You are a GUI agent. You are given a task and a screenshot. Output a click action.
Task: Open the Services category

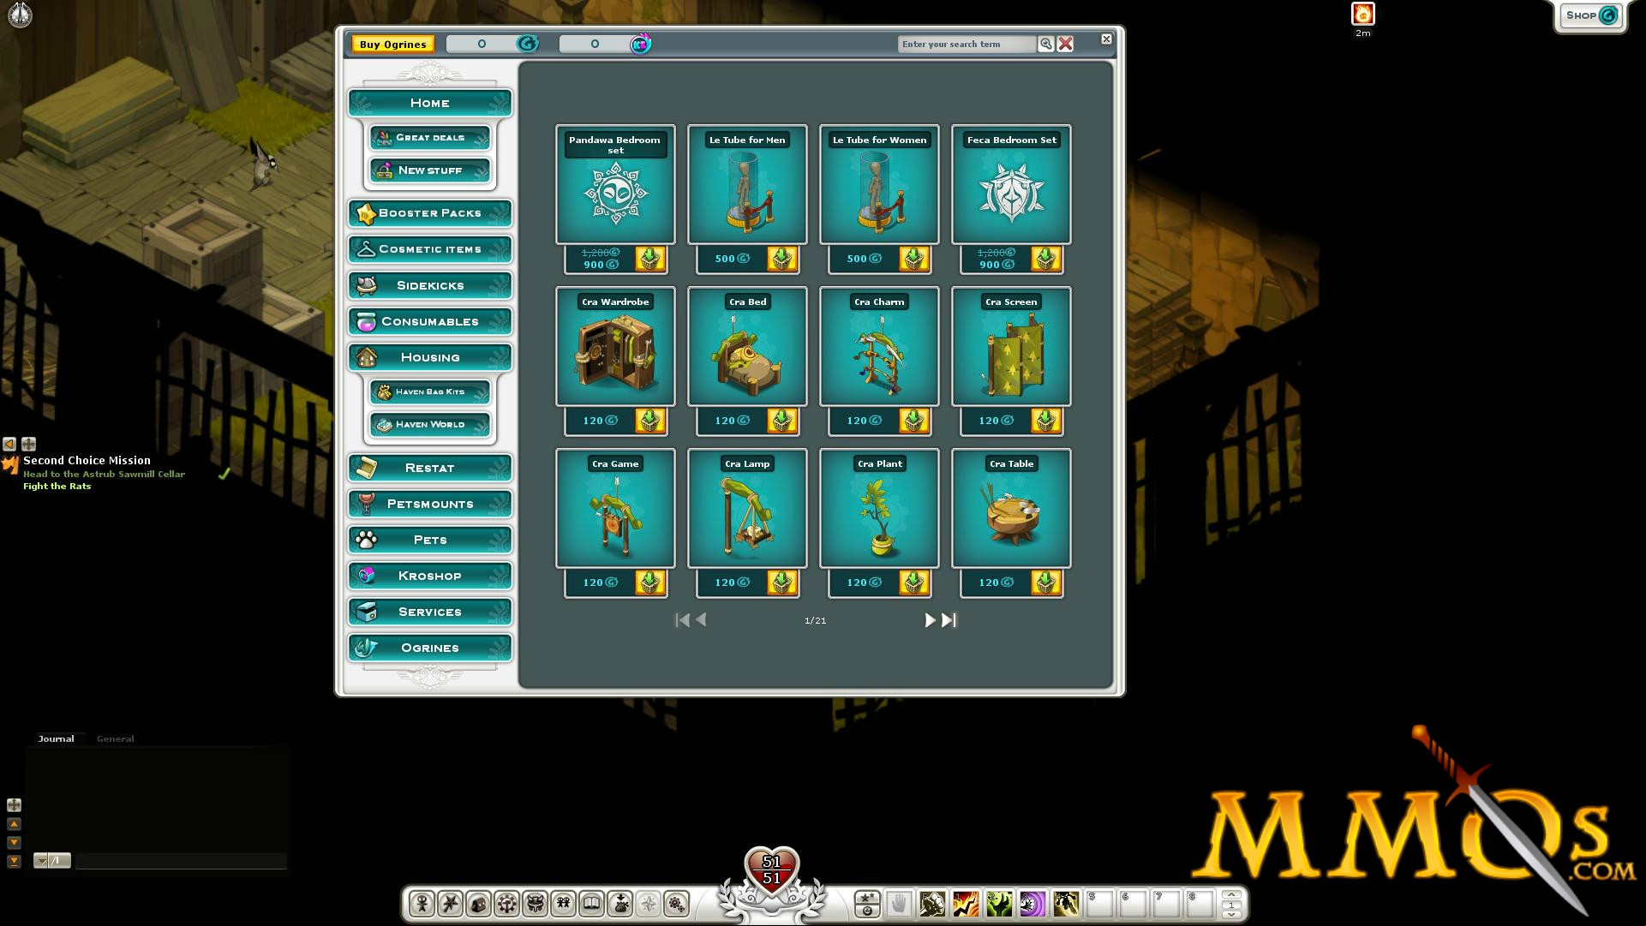pyautogui.click(x=430, y=612)
